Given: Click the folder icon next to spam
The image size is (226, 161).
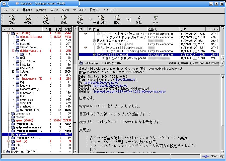Looking at the screenshot, I should pyautogui.click(x=13, y=120).
